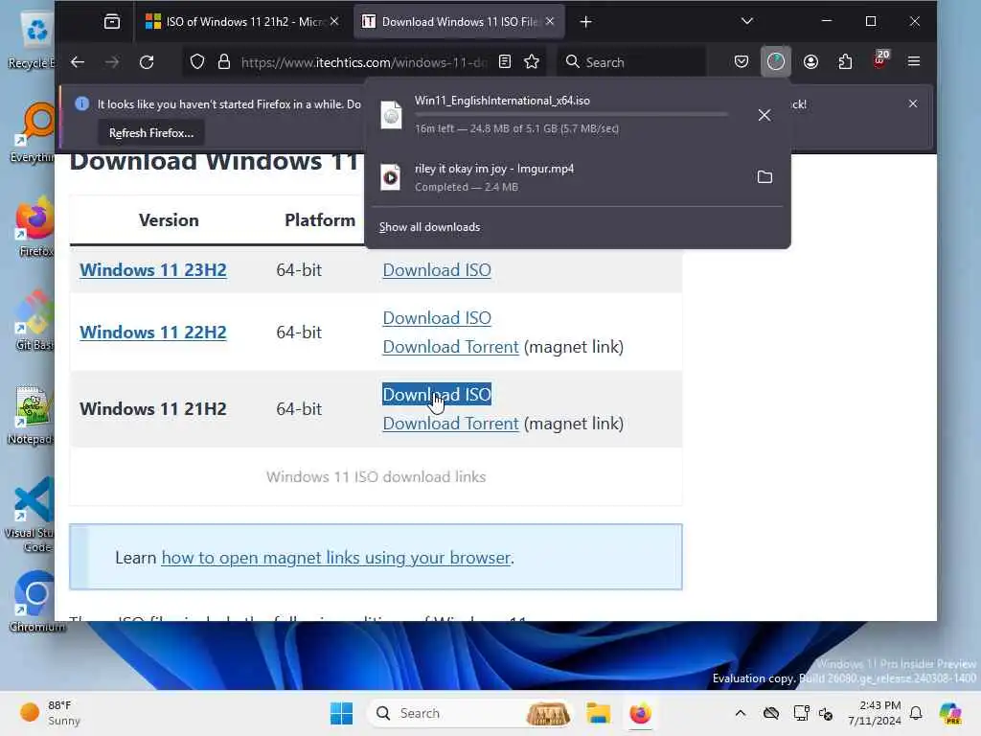
Task: Open the Windows 11 23H2 link
Action: click(x=153, y=269)
